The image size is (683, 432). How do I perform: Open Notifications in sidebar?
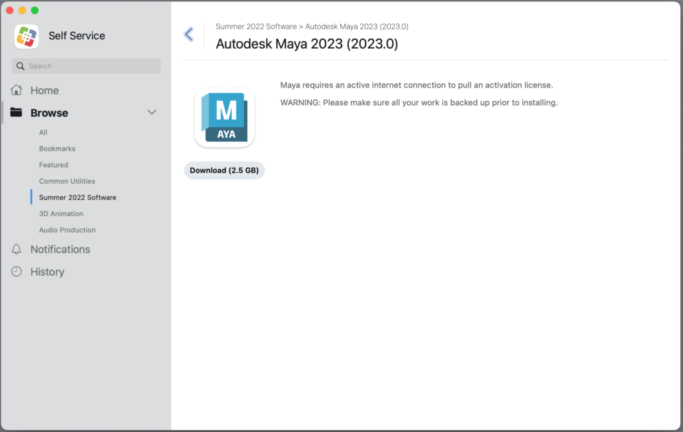60,249
